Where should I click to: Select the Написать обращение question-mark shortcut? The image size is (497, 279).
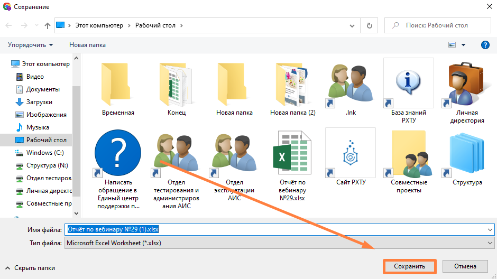(x=118, y=153)
